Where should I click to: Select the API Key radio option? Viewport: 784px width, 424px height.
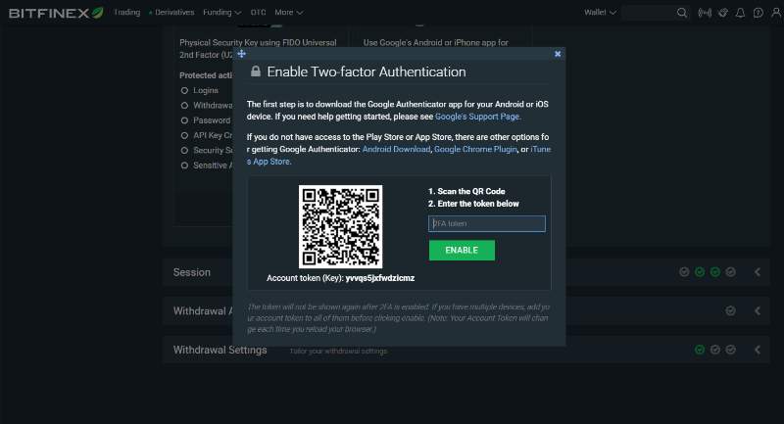tap(184, 135)
